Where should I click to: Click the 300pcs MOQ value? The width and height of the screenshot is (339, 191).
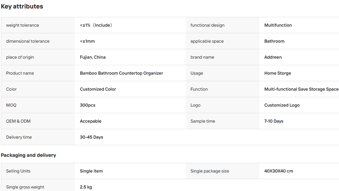tap(87, 105)
